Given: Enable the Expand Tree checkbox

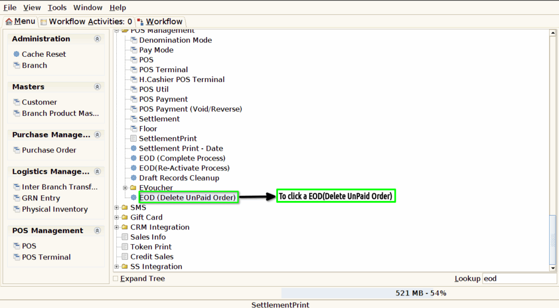Looking at the screenshot, I should click(116, 279).
